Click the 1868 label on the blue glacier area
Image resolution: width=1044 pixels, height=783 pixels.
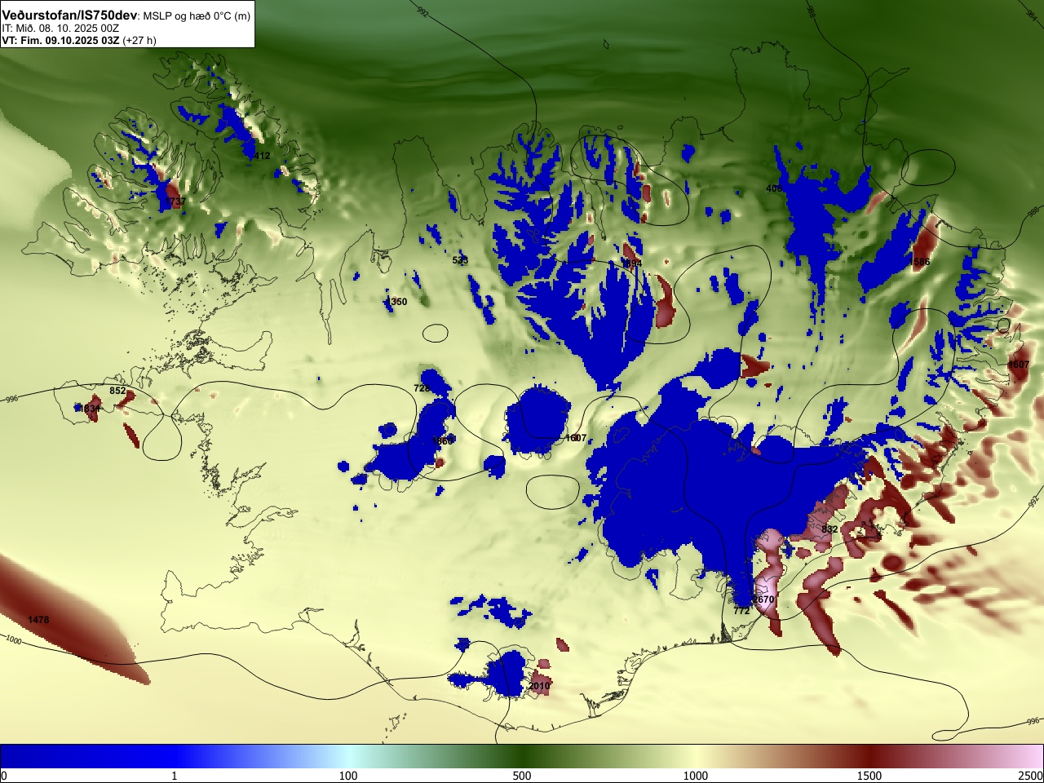pyautogui.click(x=442, y=440)
